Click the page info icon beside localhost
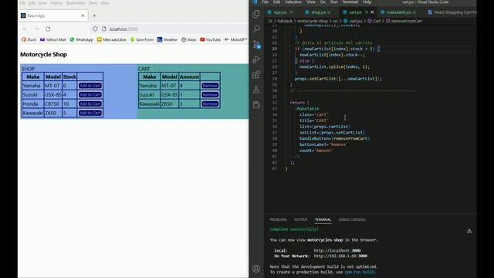 tap(104, 29)
